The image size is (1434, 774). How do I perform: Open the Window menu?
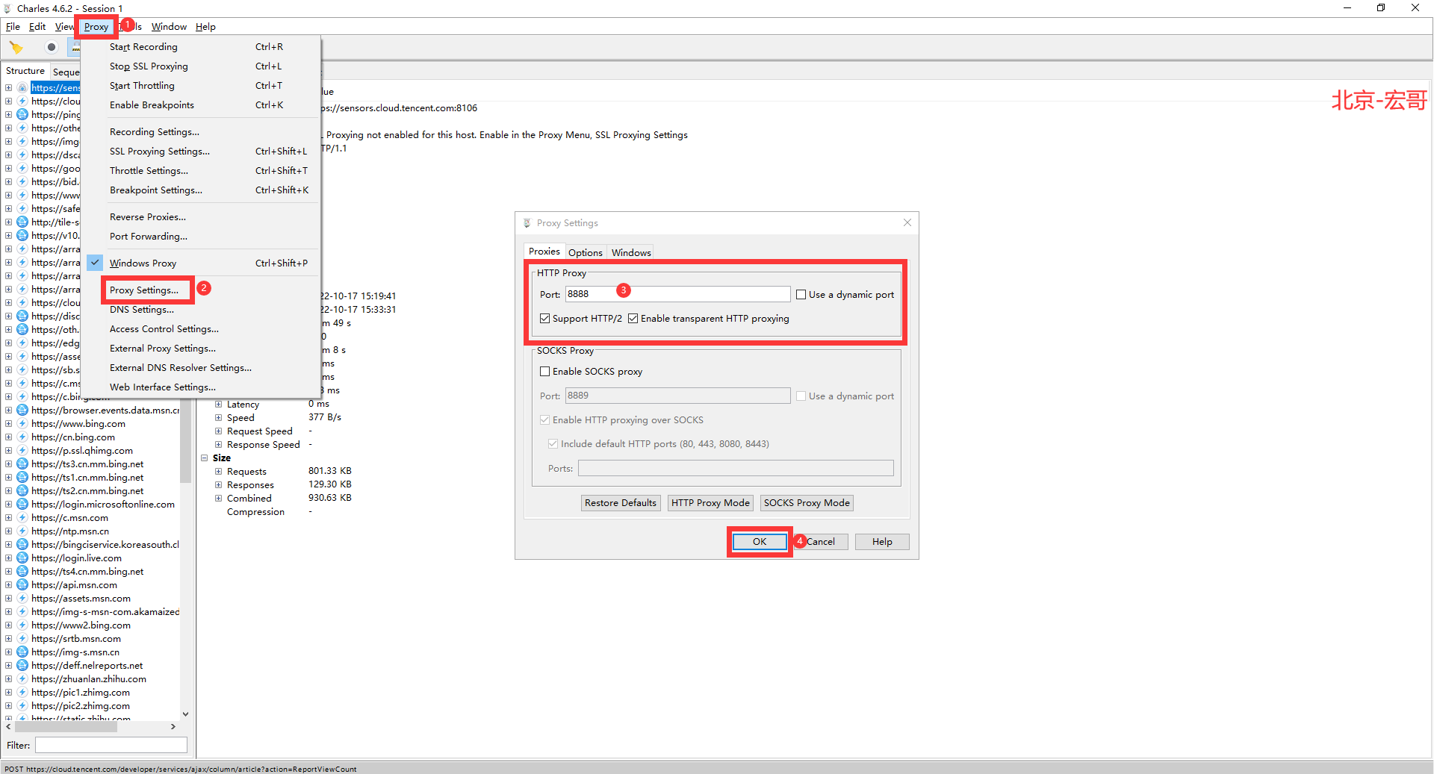[169, 27]
